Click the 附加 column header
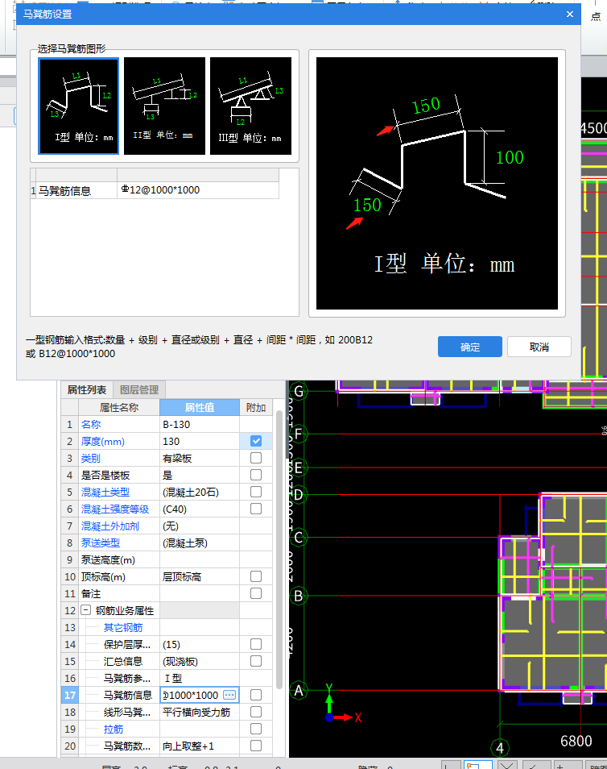This screenshot has width=607, height=769. click(256, 408)
